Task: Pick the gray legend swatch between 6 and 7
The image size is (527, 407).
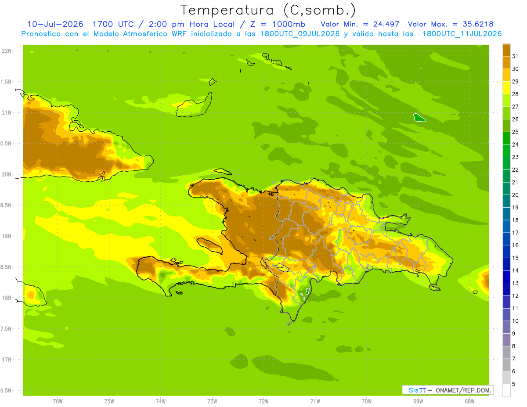Action: pos(506,365)
